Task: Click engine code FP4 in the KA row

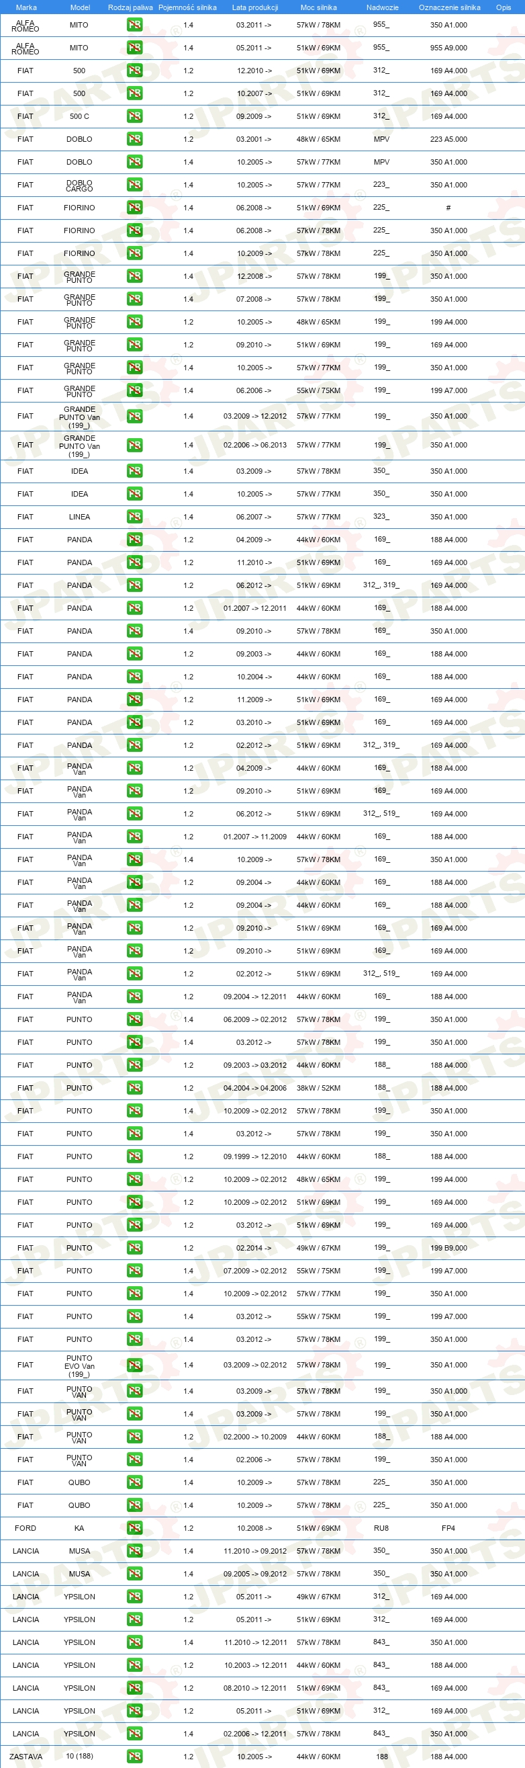Action: (x=448, y=1529)
